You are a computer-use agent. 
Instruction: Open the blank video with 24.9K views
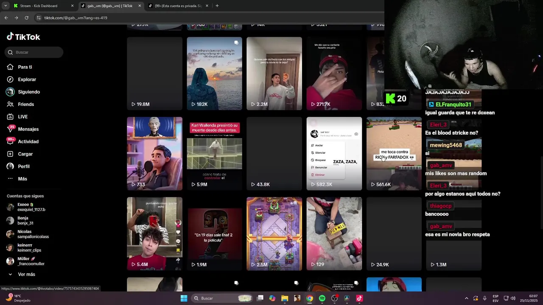tap(394, 234)
